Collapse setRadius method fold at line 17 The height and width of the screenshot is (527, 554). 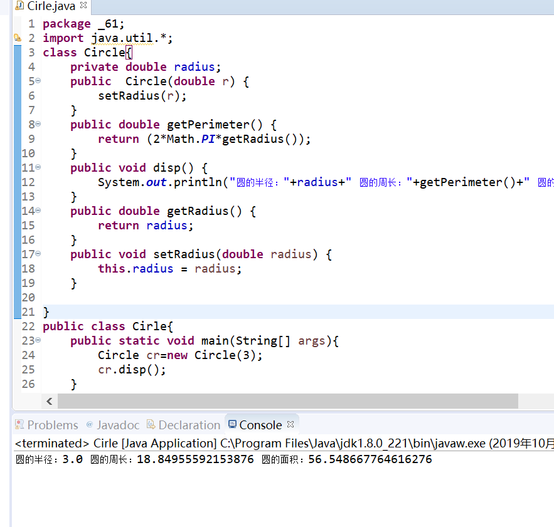click(38, 253)
